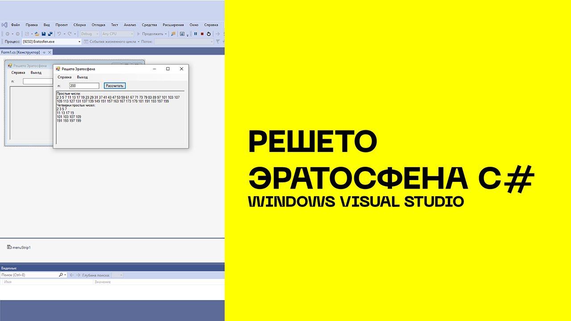This screenshot has width=571, height=321.
Task: Open the Анализ menu
Action: pyautogui.click(x=130, y=25)
